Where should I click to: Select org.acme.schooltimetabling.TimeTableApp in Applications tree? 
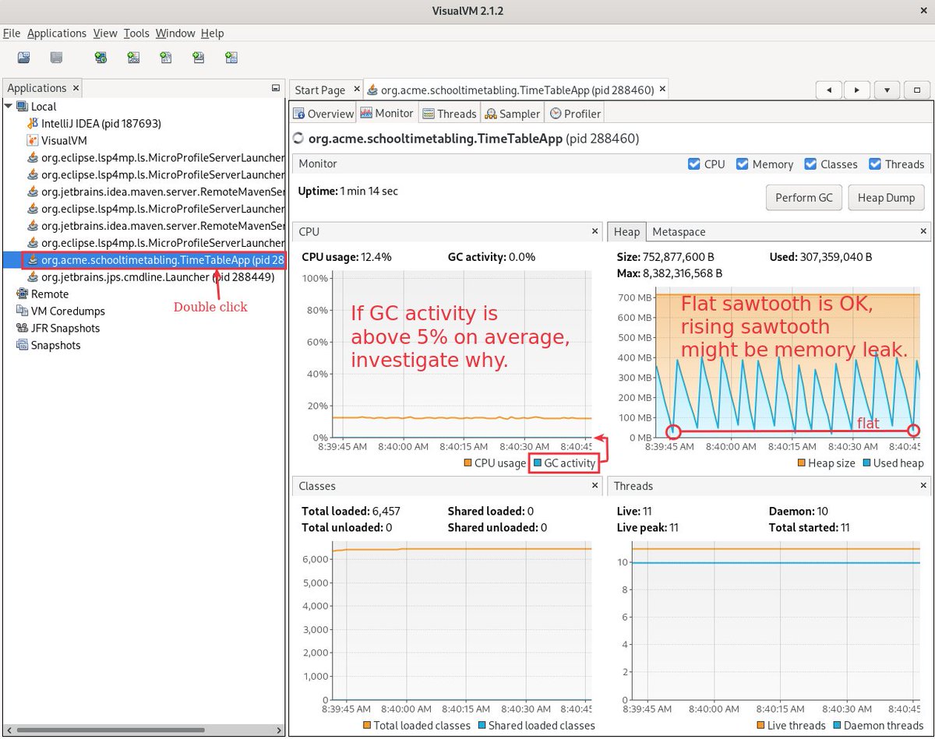156,260
